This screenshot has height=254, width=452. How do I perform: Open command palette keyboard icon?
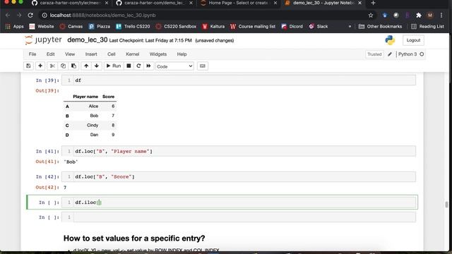(203, 66)
